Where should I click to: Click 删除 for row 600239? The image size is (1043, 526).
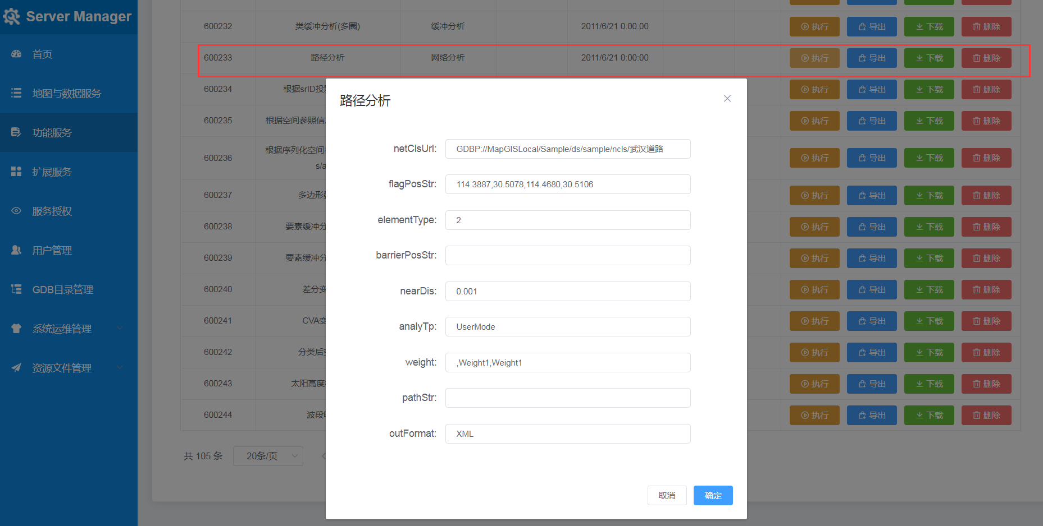[986, 259]
